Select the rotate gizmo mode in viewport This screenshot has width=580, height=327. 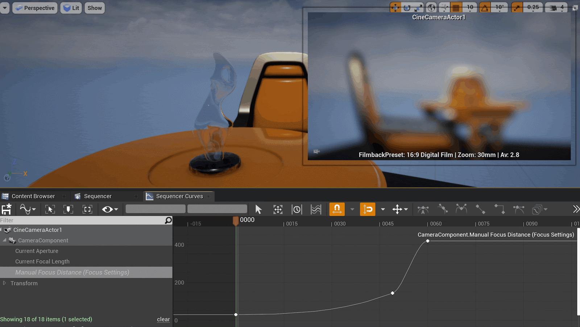[x=407, y=8]
